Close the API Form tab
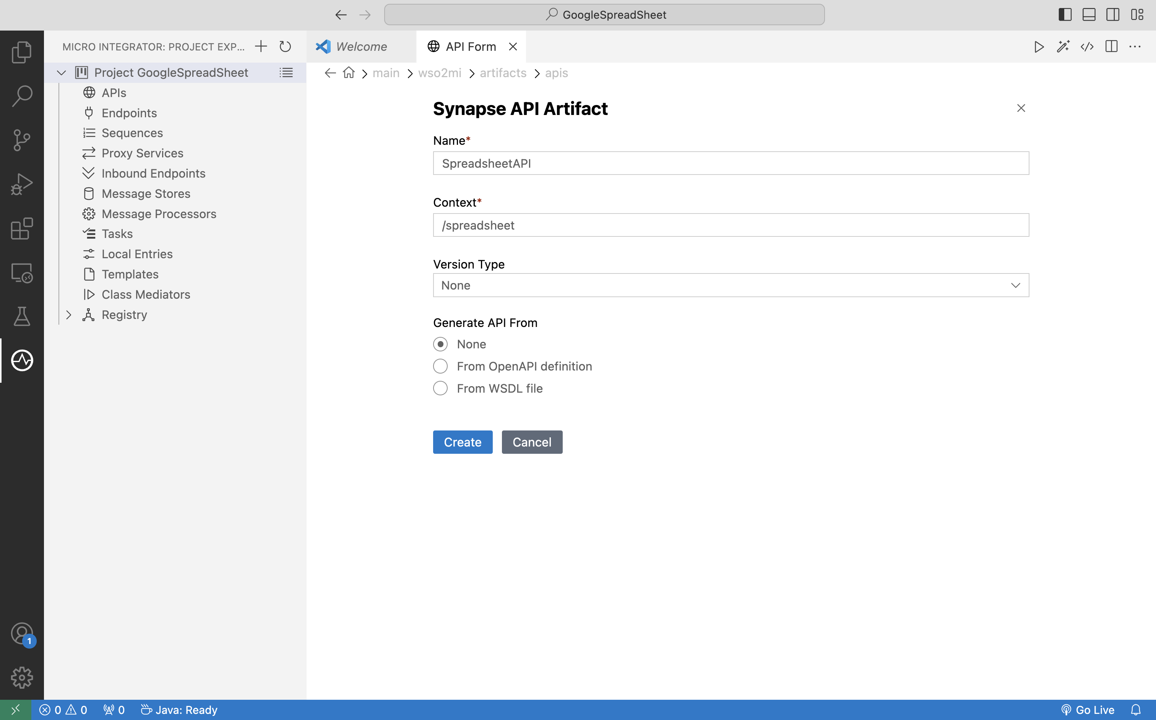 click(513, 47)
